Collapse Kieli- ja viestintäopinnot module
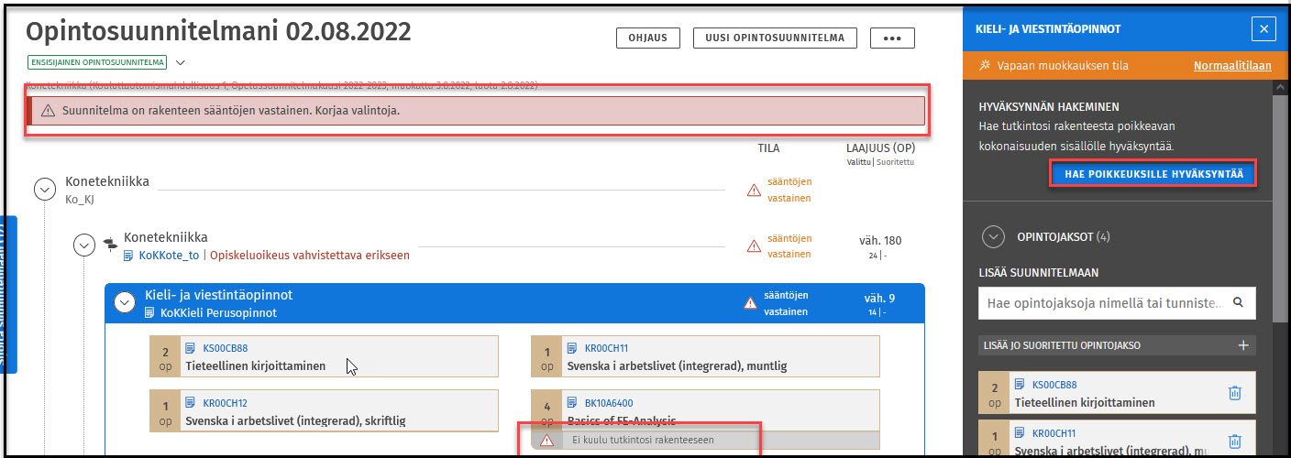 tap(125, 302)
